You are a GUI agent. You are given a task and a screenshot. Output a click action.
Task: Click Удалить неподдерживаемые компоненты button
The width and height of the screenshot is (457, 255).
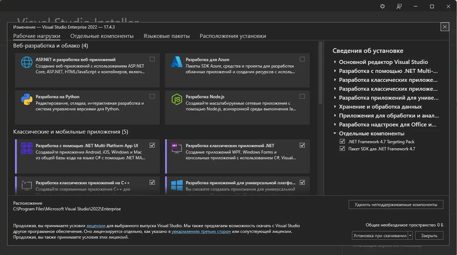coord(396,205)
